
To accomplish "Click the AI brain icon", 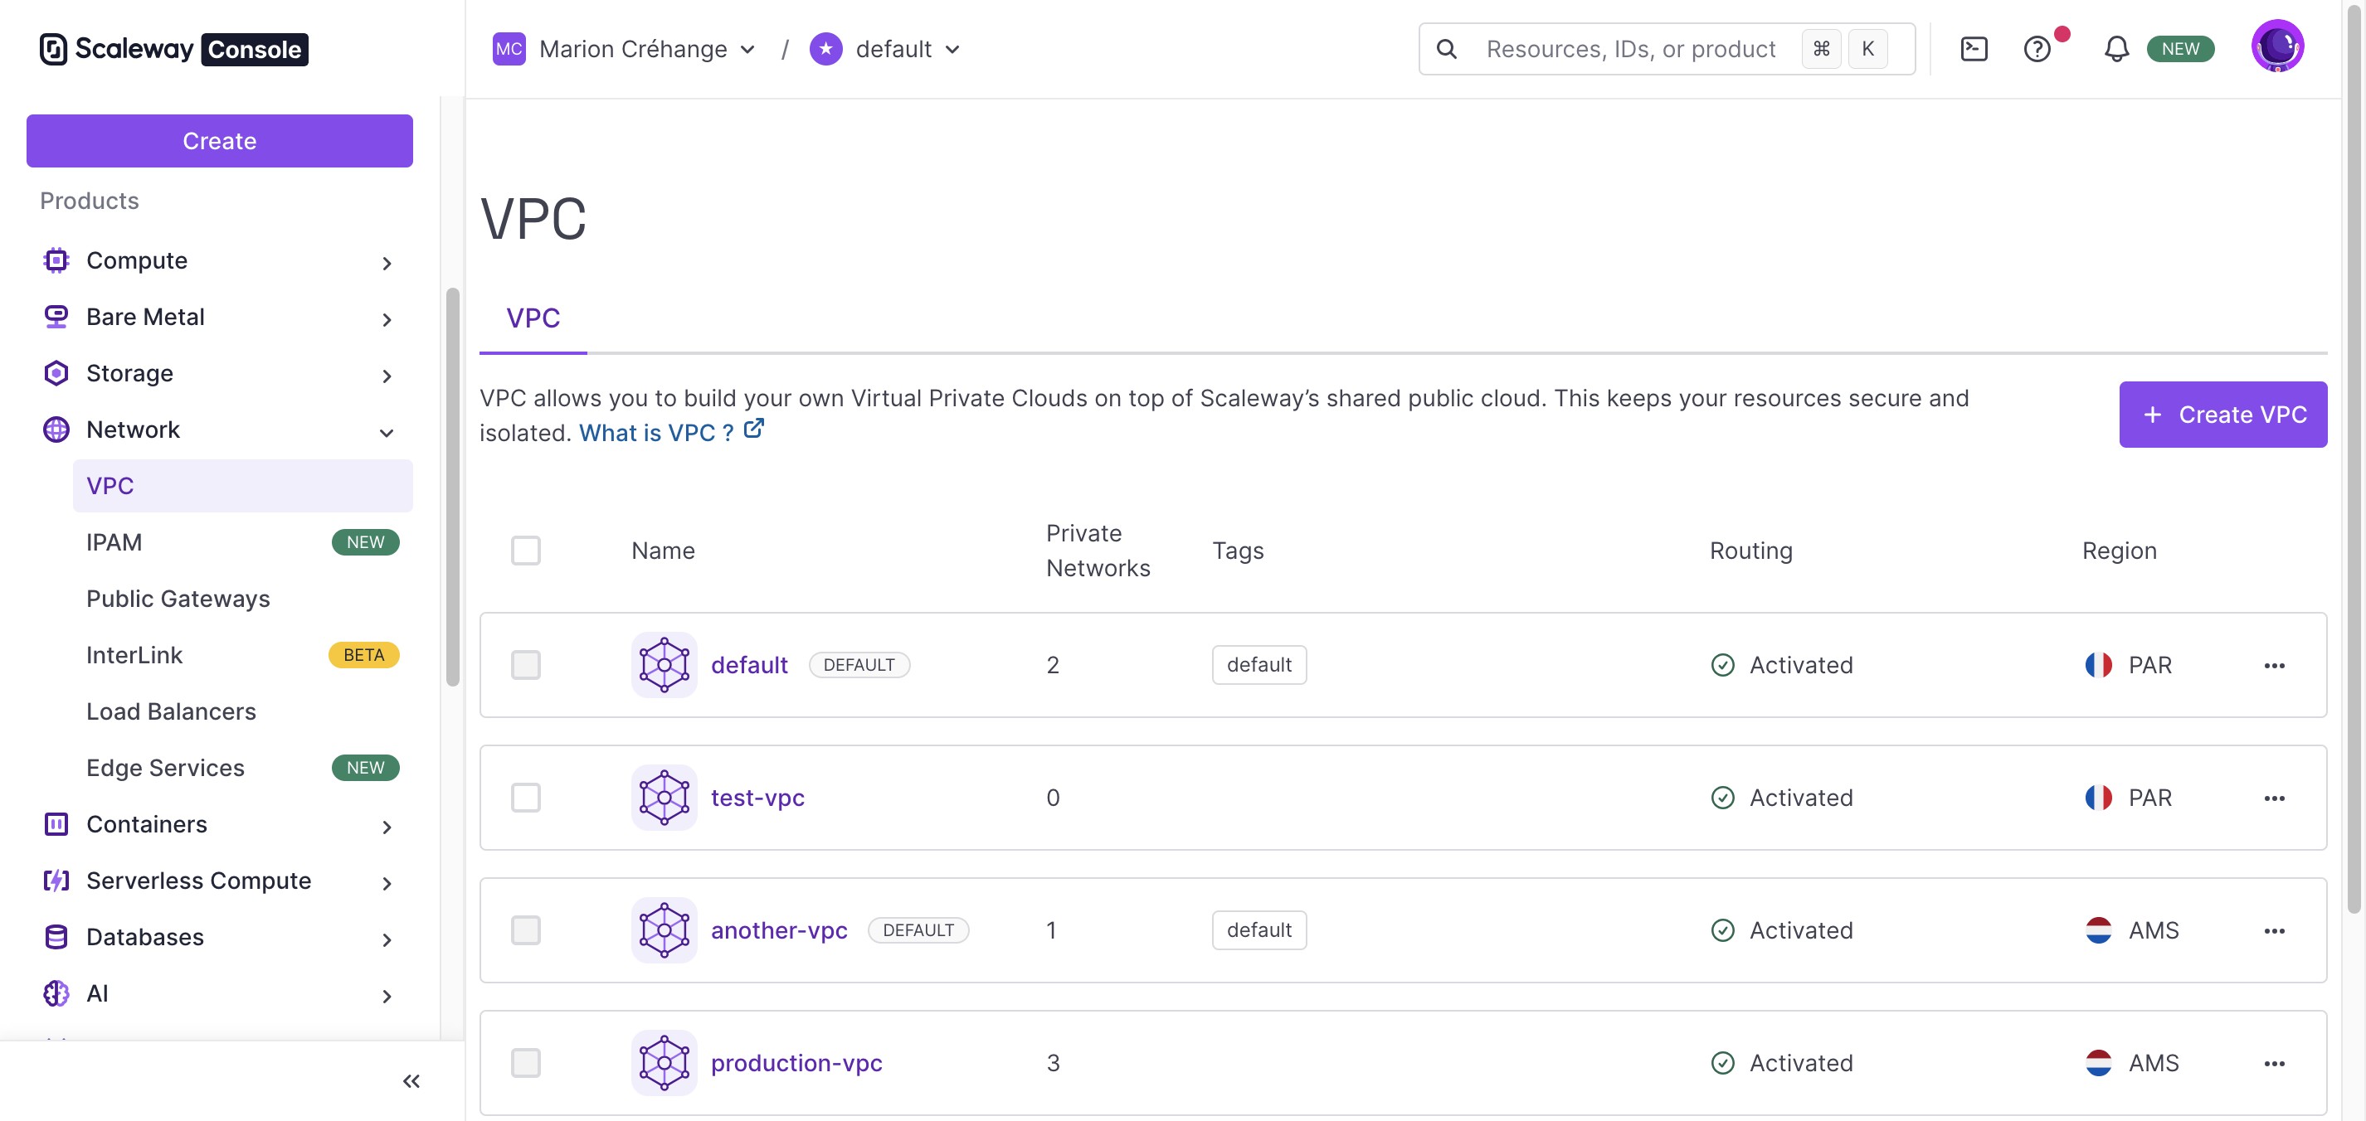I will click(x=56, y=993).
